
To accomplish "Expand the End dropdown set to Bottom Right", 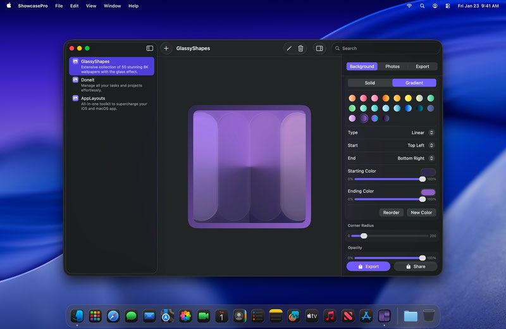I will point(416,158).
